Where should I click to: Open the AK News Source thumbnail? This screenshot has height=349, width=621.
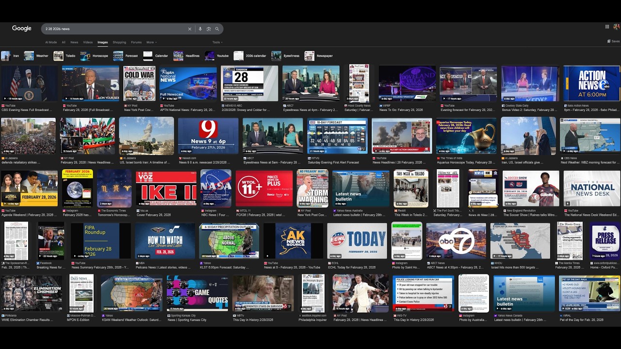pos(294,240)
